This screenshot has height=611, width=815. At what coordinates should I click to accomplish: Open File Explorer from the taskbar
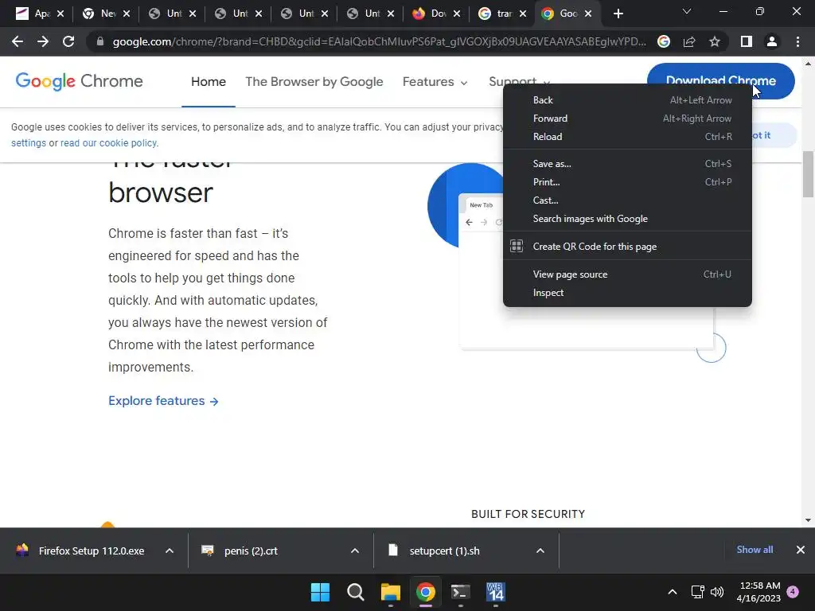390,592
